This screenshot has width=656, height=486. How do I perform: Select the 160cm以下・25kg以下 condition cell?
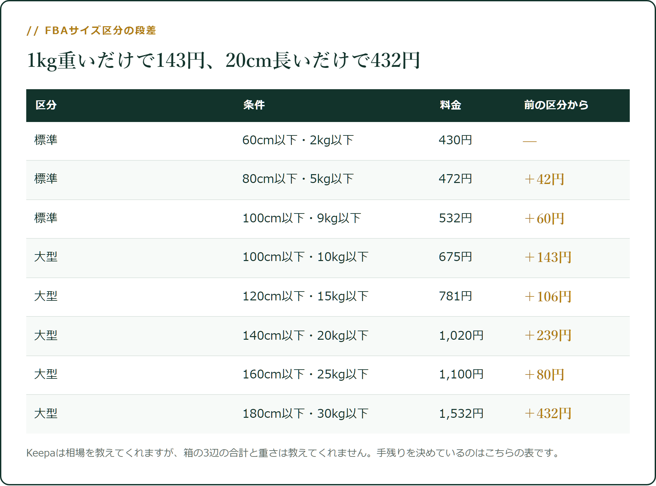pyautogui.click(x=305, y=375)
